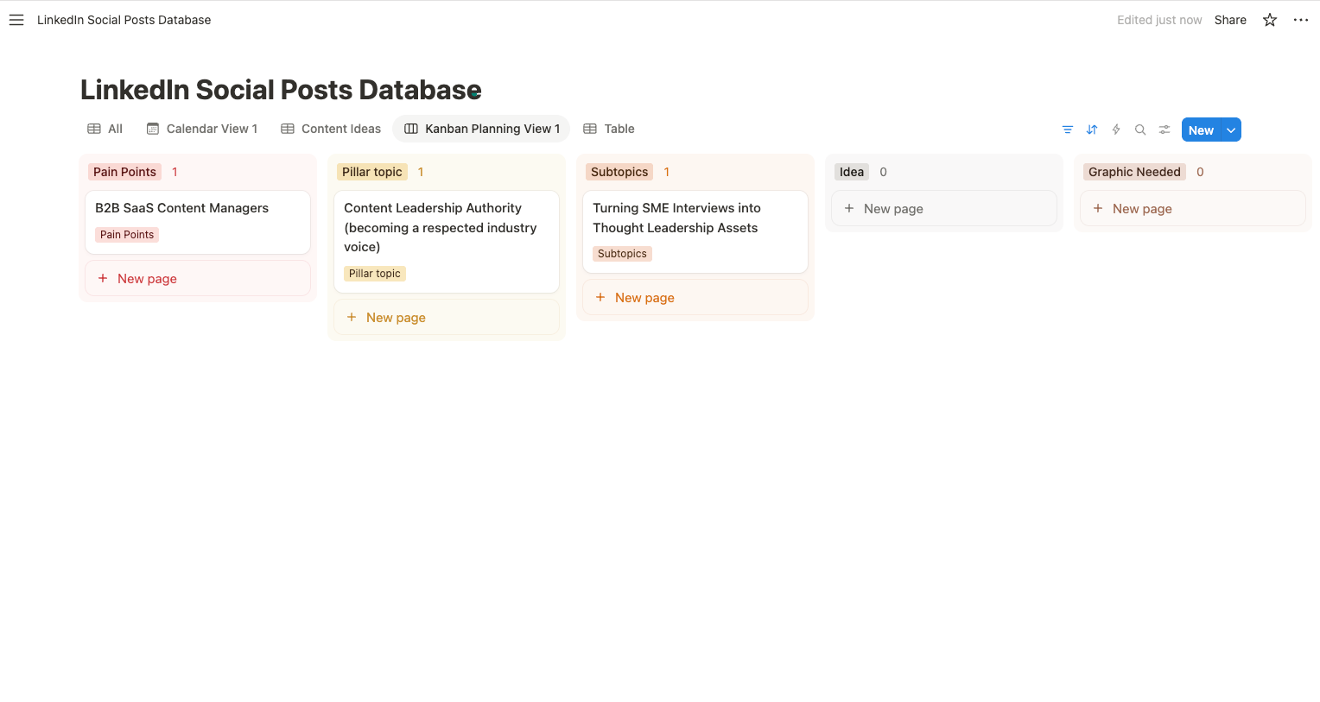Add a new page under Subtopics
Viewport: 1320px width, 702px height.
tap(695, 297)
